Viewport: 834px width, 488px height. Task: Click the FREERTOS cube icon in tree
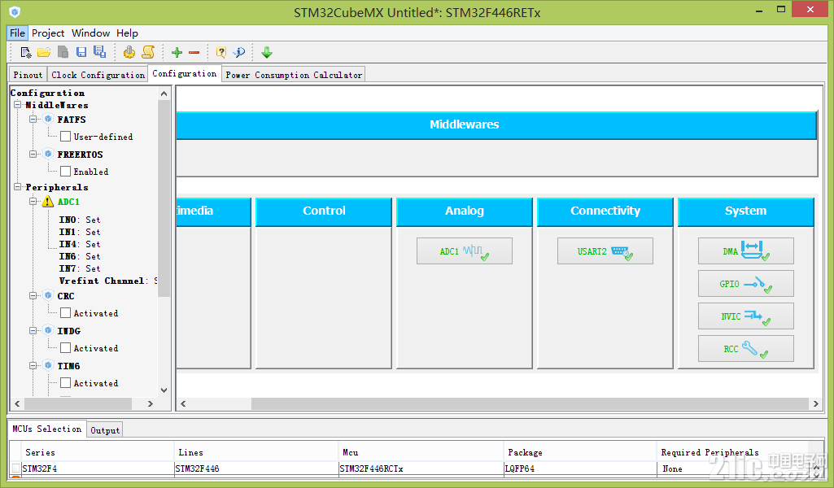[48, 155]
